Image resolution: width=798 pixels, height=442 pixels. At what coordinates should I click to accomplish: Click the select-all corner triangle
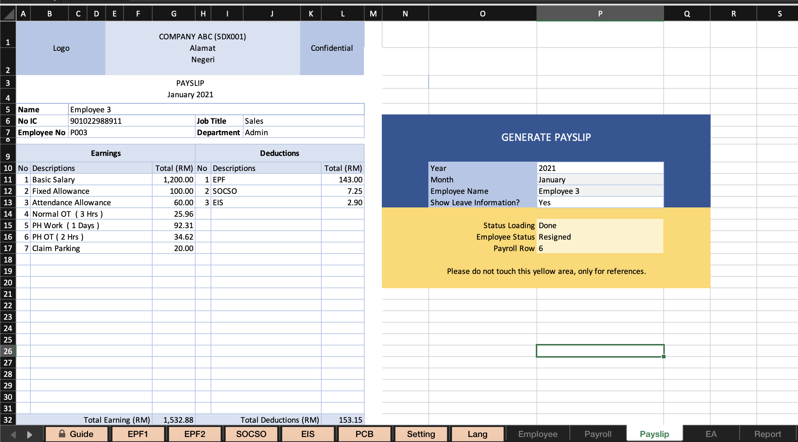pos(8,14)
